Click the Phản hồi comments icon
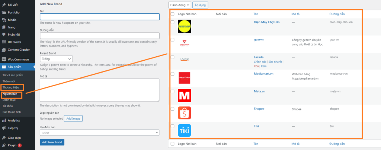 click(x=4, y=34)
